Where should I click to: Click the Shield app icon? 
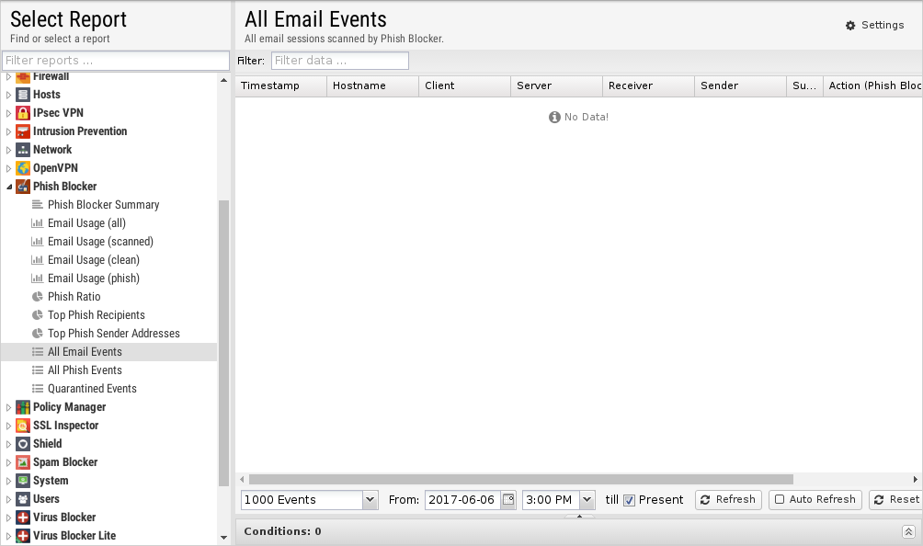(x=22, y=444)
